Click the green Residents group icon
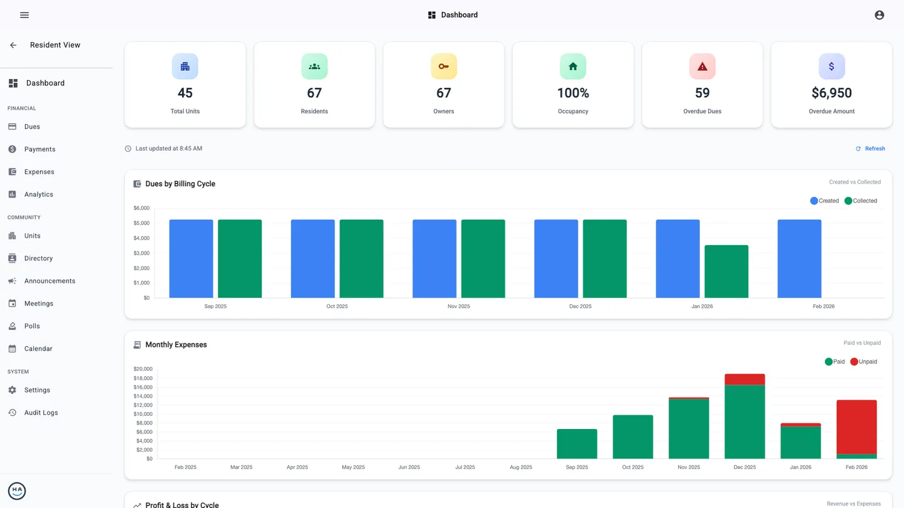The height and width of the screenshot is (508, 904). 315,66
